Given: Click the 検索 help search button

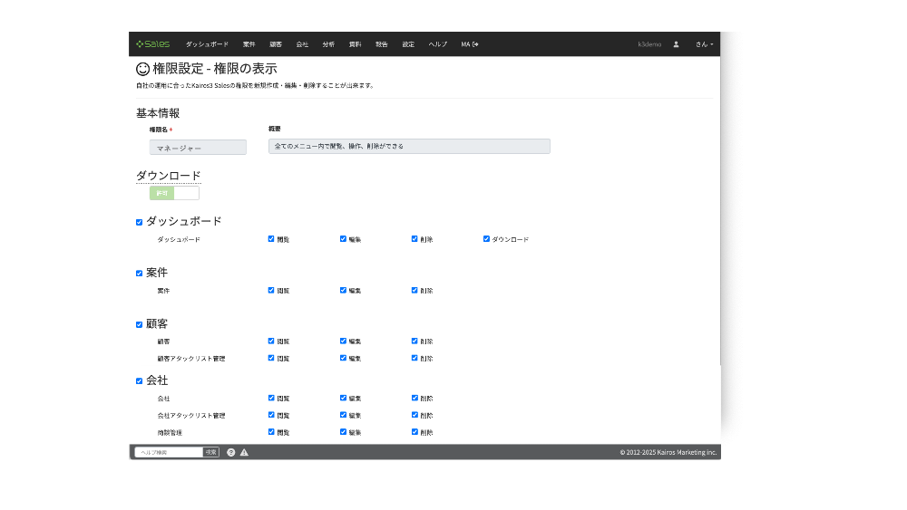Looking at the screenshot, I should coord(210,452).
